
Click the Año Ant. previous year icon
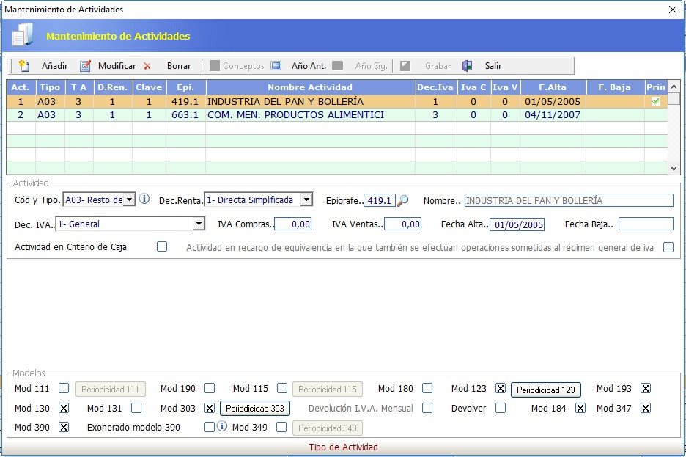[276, 66]
